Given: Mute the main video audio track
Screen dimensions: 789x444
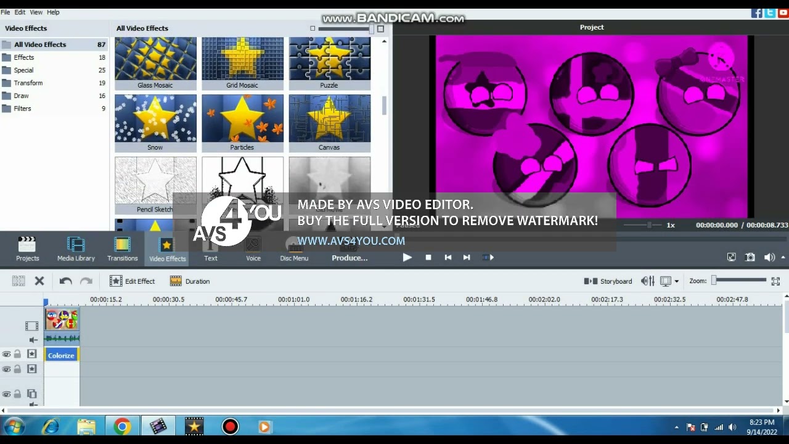Looking at the screenshot, I should click(x=33, y=340).
